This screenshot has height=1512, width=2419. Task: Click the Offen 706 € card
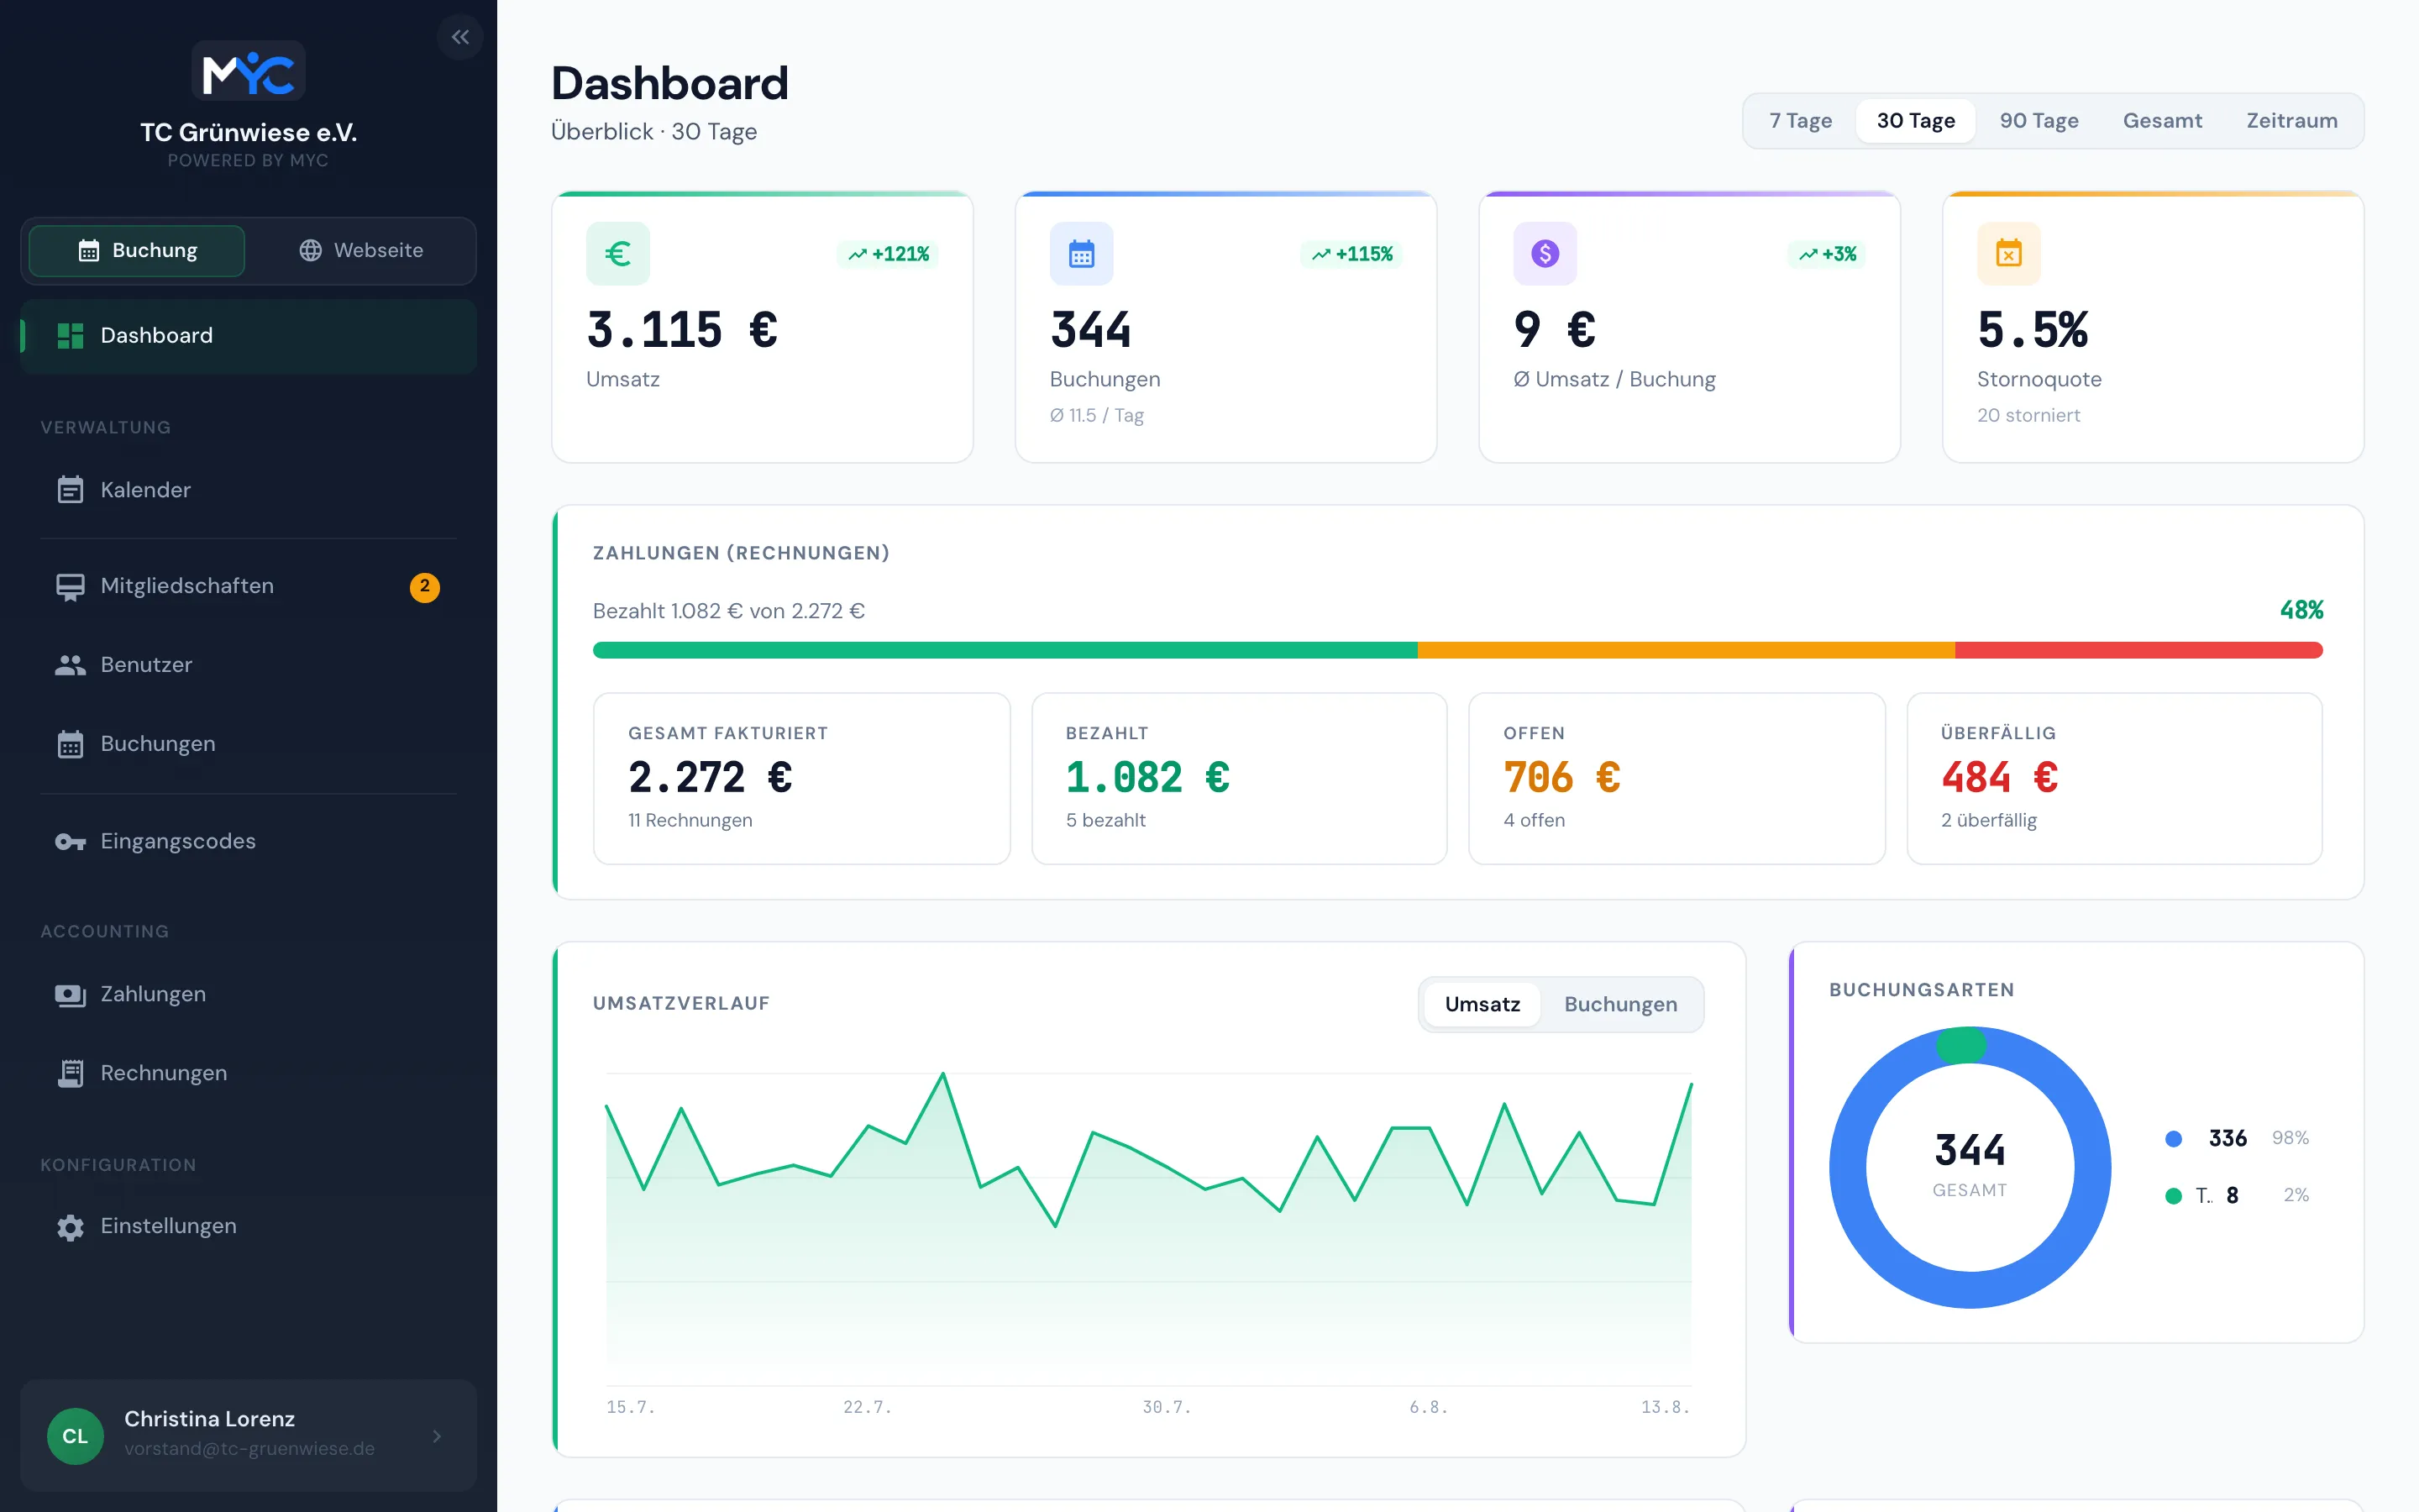[1677, 778]
